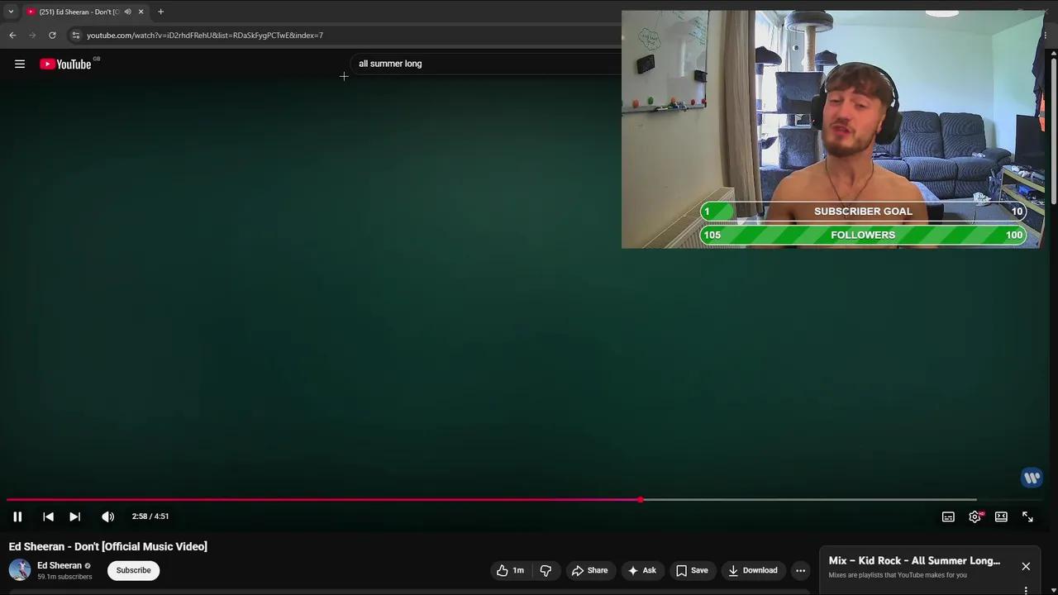Click the progress bar scrubber handle
Screen dimensions: 1058x595
point(641,499)
